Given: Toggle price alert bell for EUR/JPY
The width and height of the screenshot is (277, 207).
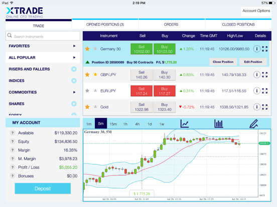Looking at the screenshot, I should tap(95, 90).
